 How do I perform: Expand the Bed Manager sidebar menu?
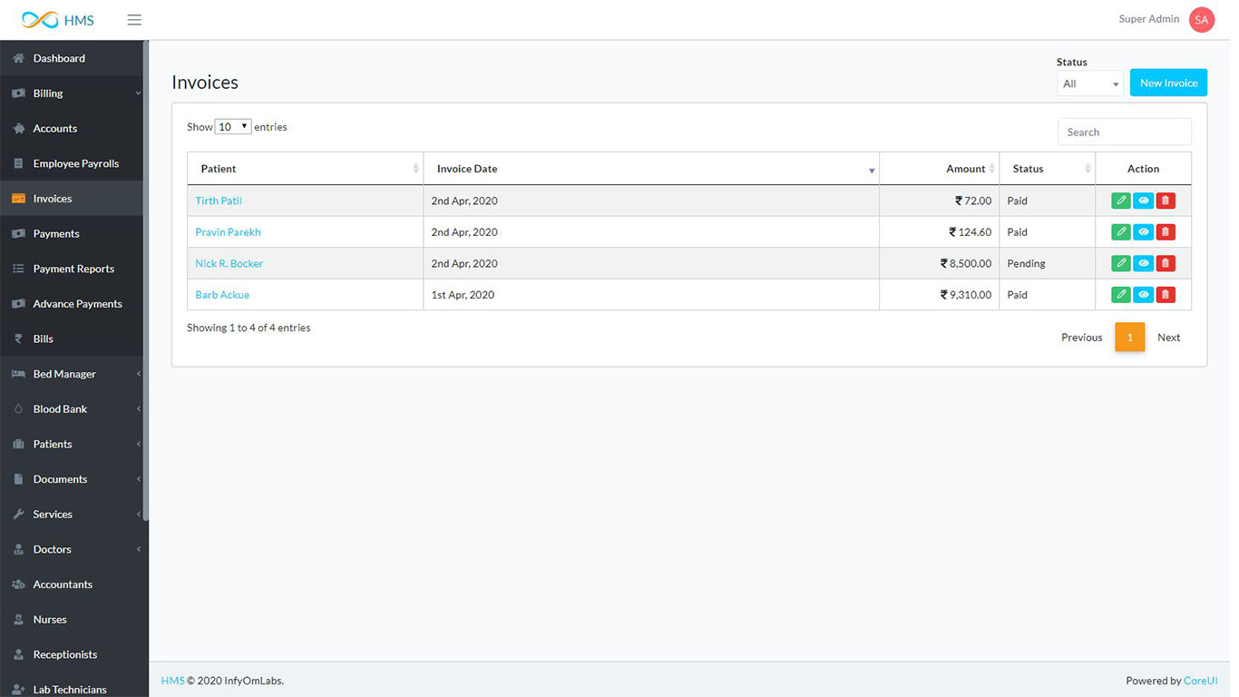(x=73, y=374)
